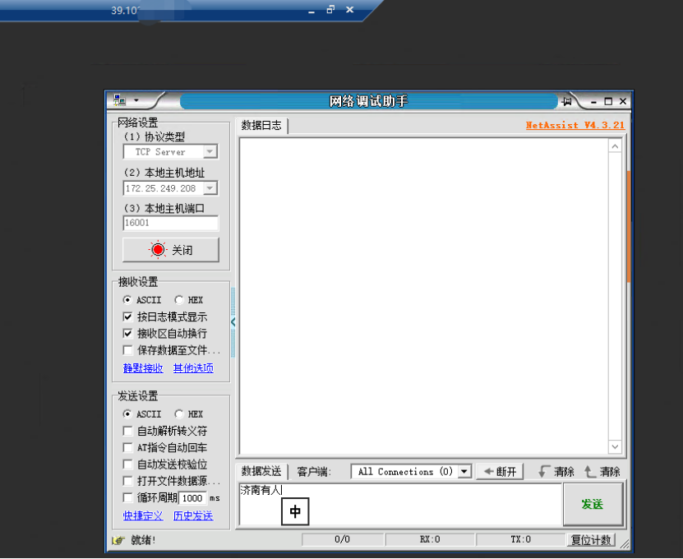Open the All Connections client dropdown
This screenshot has height=559, width=683.
[464, 472]
